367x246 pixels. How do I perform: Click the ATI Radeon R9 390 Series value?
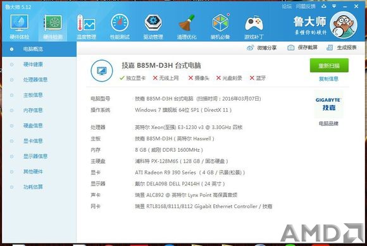click(x=190, y=173)
